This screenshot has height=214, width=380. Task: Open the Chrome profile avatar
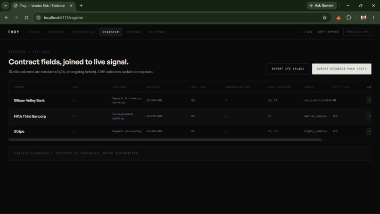pos(363,17)
